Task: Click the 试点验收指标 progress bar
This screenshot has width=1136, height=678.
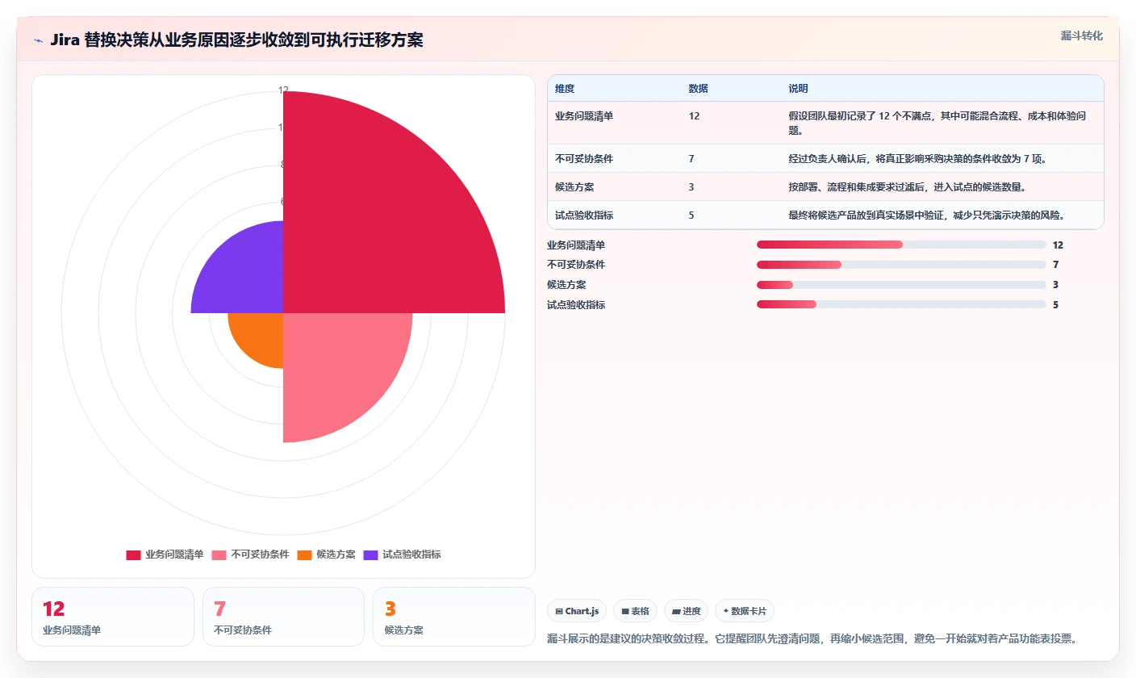Action: tap(901, 305)
